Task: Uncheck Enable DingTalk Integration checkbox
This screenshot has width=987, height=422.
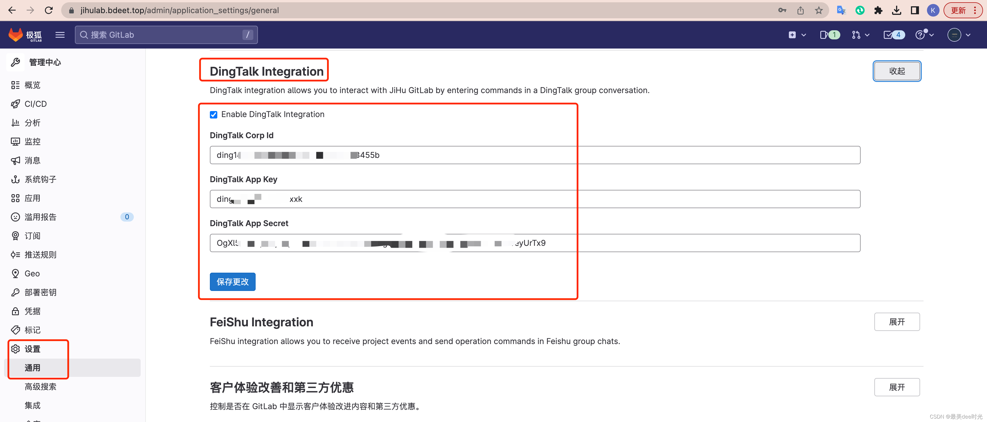Action: 213,114
